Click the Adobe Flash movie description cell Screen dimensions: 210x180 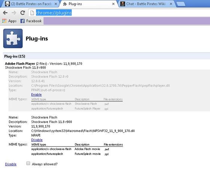click(x=87, y=149)
